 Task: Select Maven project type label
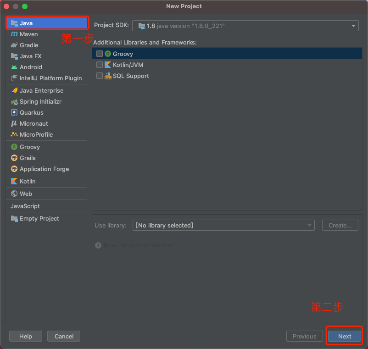point(28,34)
